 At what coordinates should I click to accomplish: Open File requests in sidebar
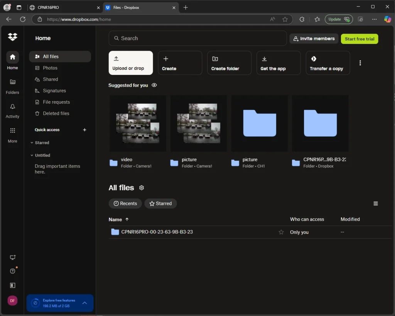coord(60,102)
